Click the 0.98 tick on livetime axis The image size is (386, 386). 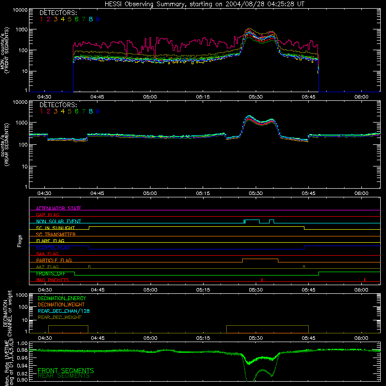22,350
